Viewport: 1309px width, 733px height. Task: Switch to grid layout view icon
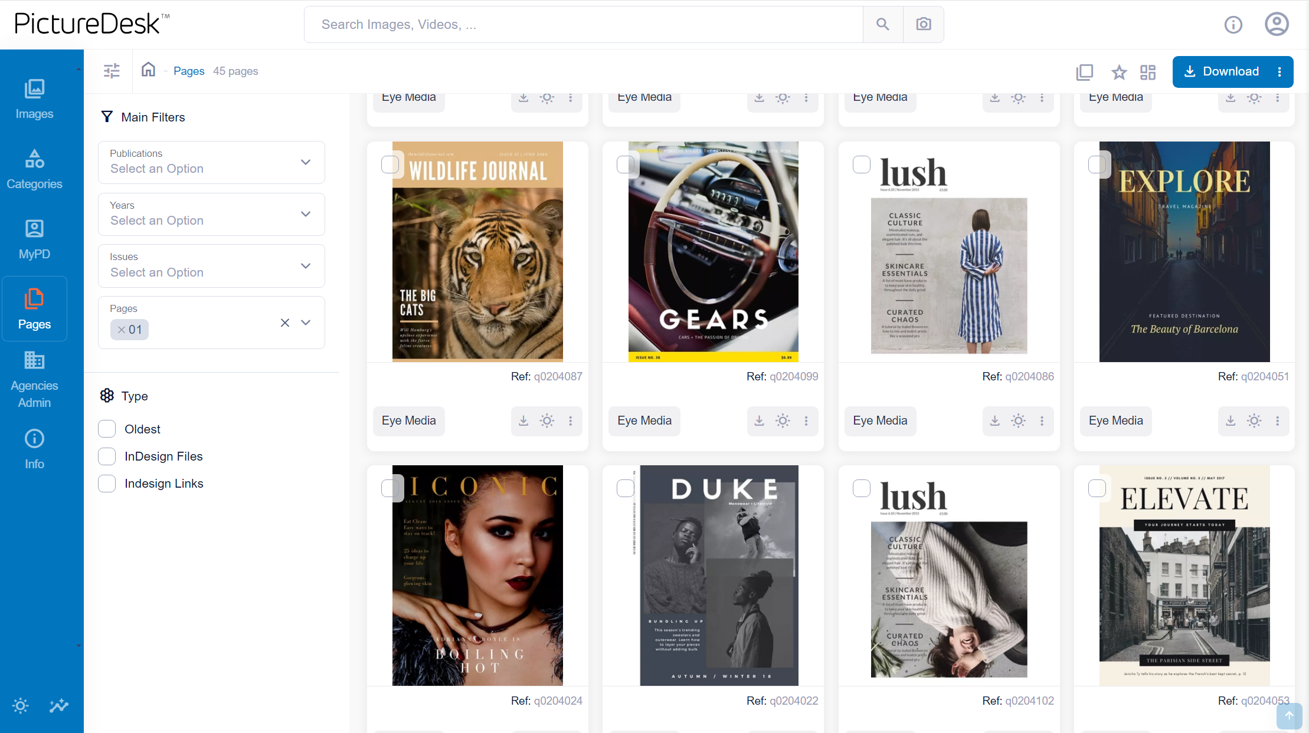point(1148,72)
